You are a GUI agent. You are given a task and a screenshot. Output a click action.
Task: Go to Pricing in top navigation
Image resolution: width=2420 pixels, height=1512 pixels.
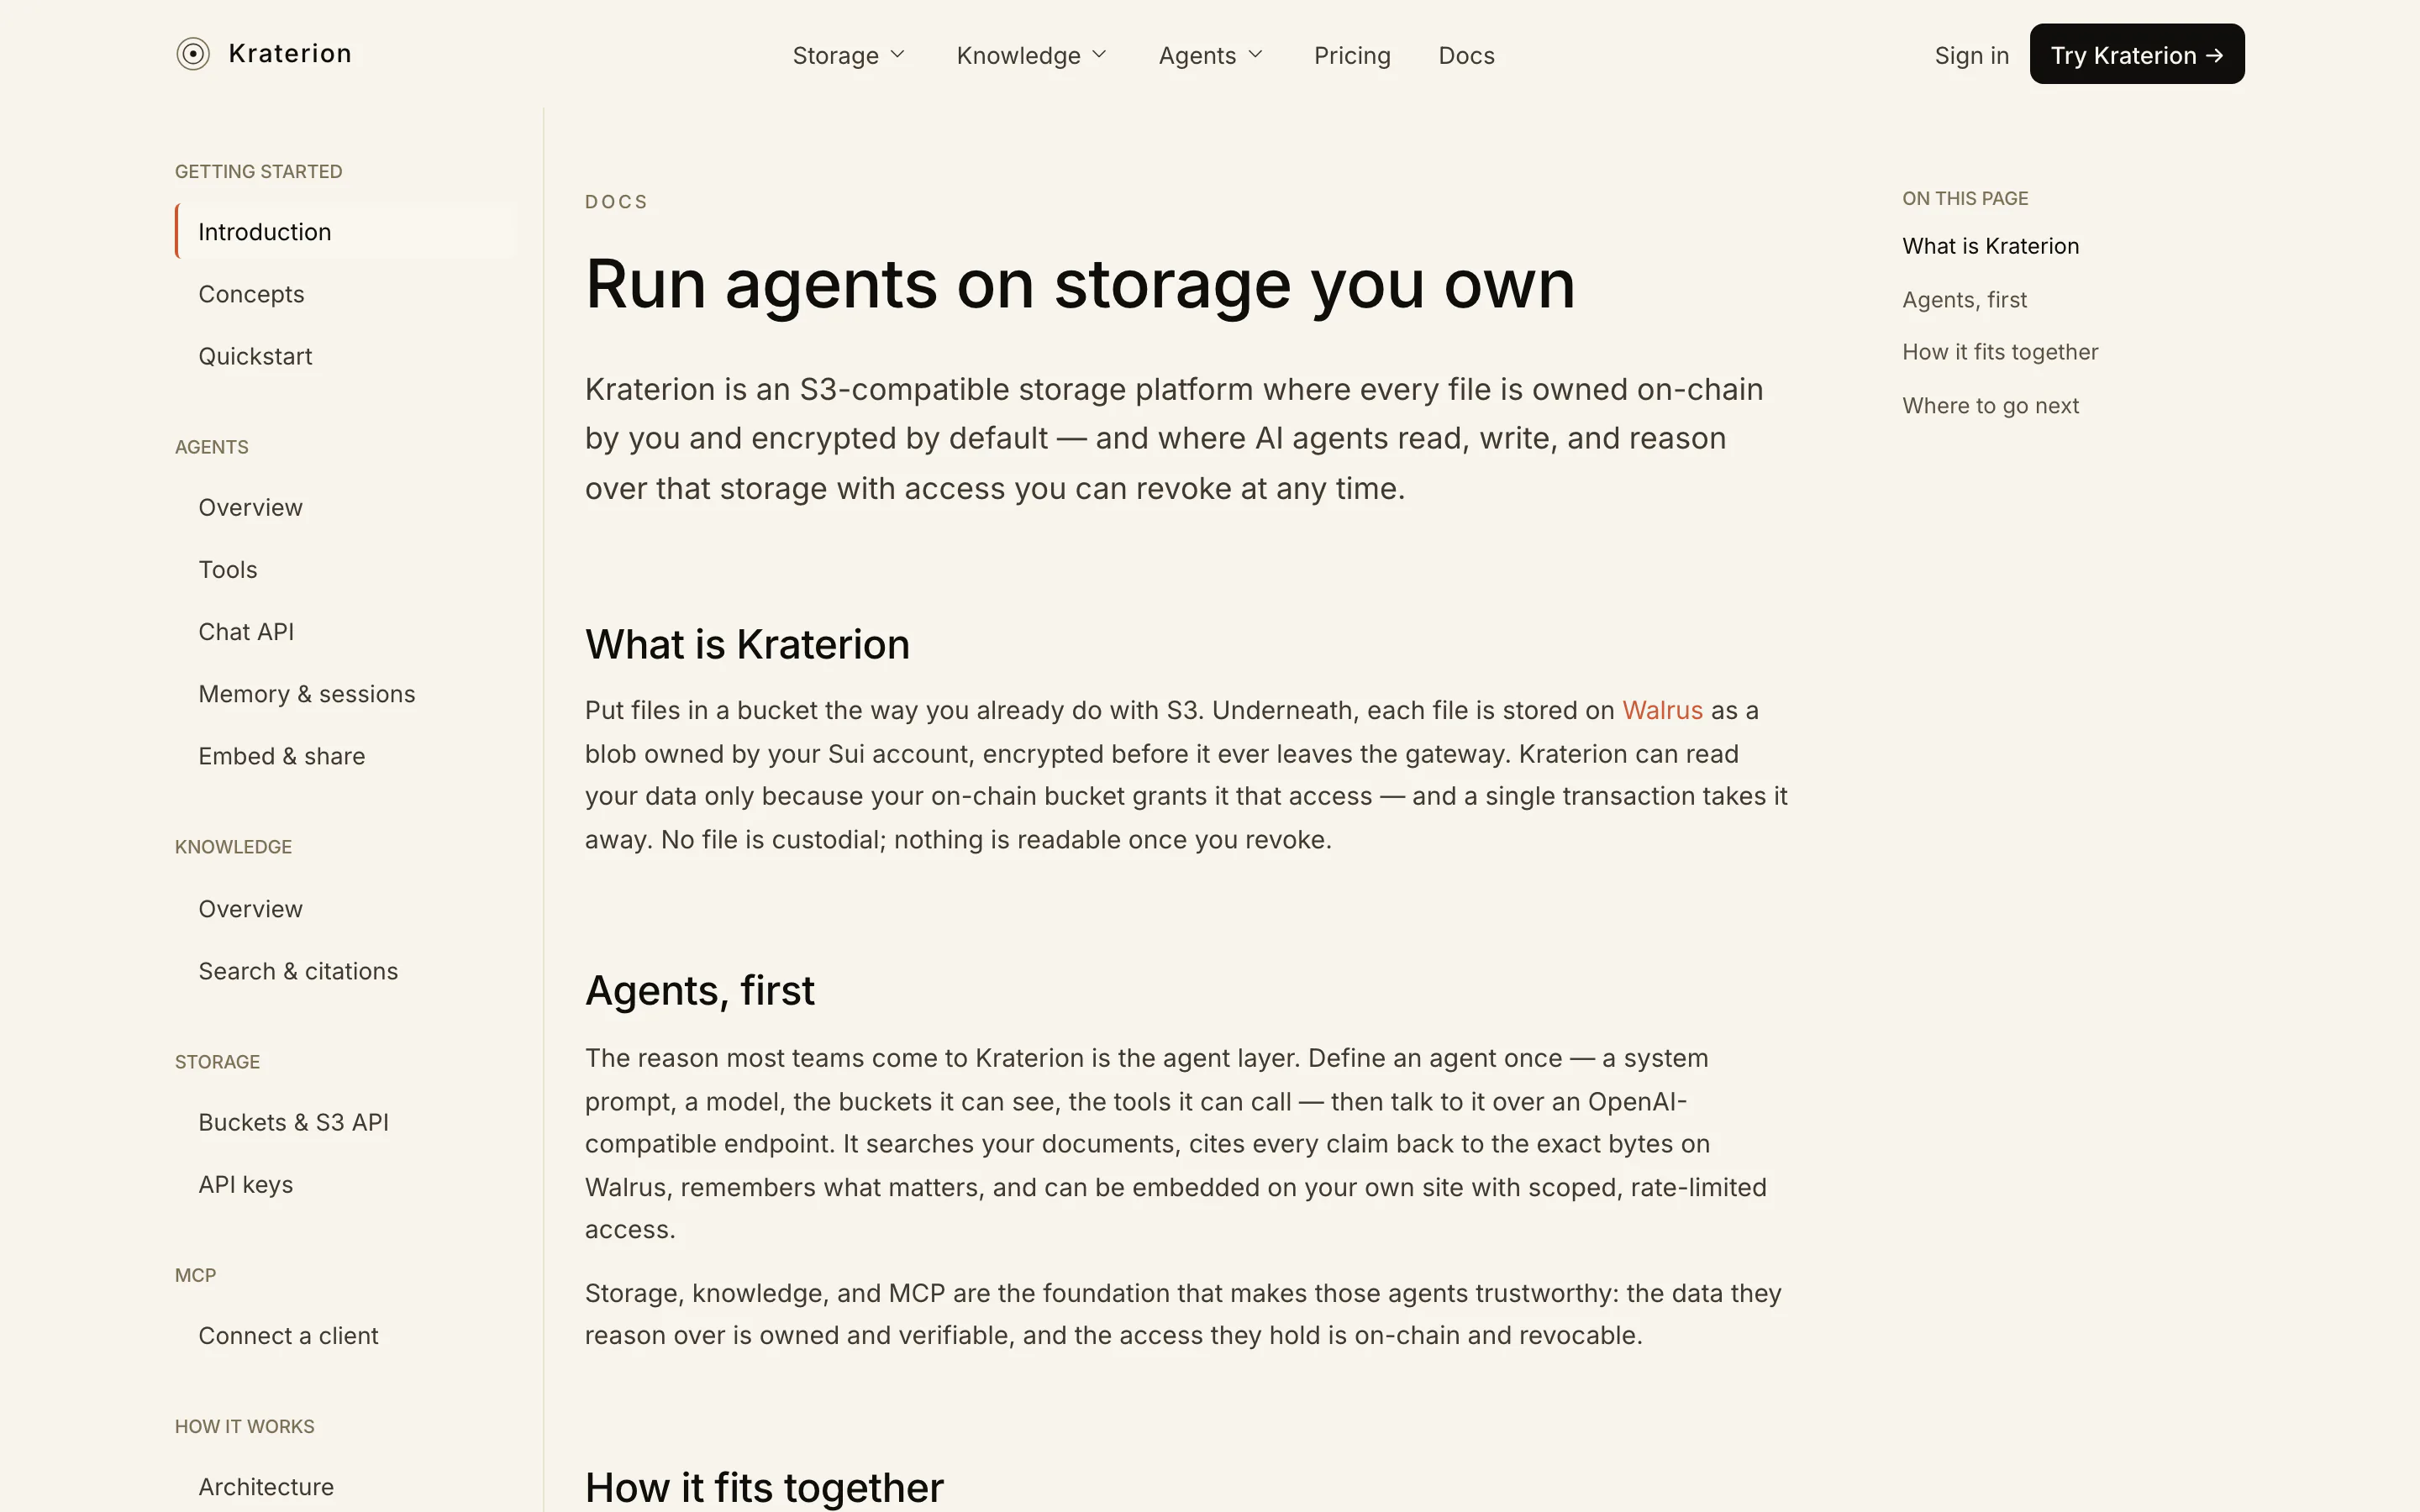point(1352,55)
